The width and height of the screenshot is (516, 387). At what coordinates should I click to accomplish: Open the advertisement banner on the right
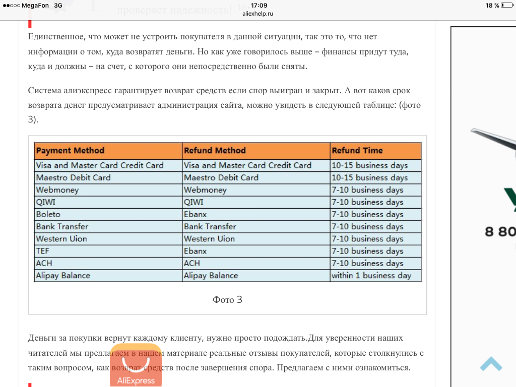point(483,207)
